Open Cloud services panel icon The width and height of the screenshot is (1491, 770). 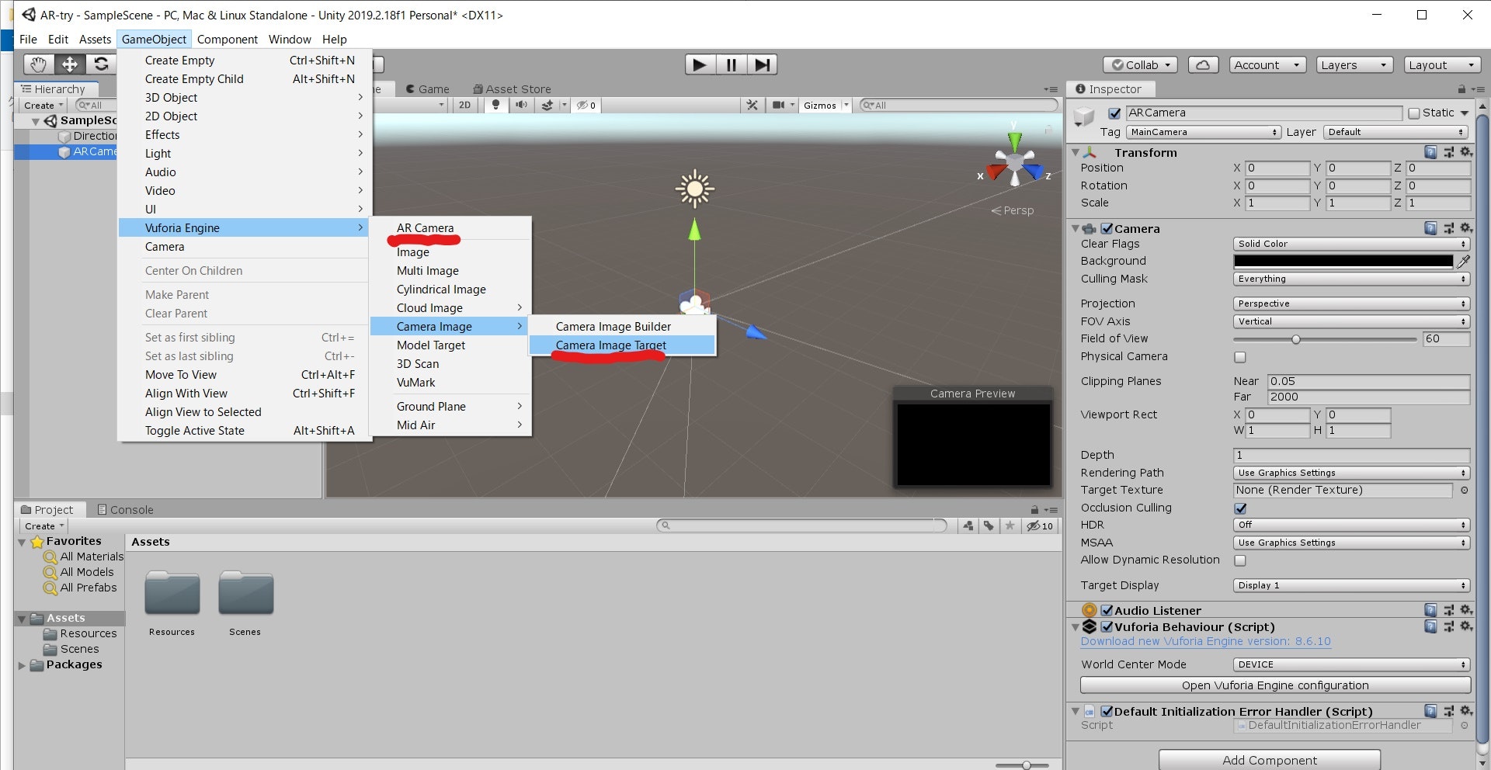pyautogui.click(x=1202, y=65)
